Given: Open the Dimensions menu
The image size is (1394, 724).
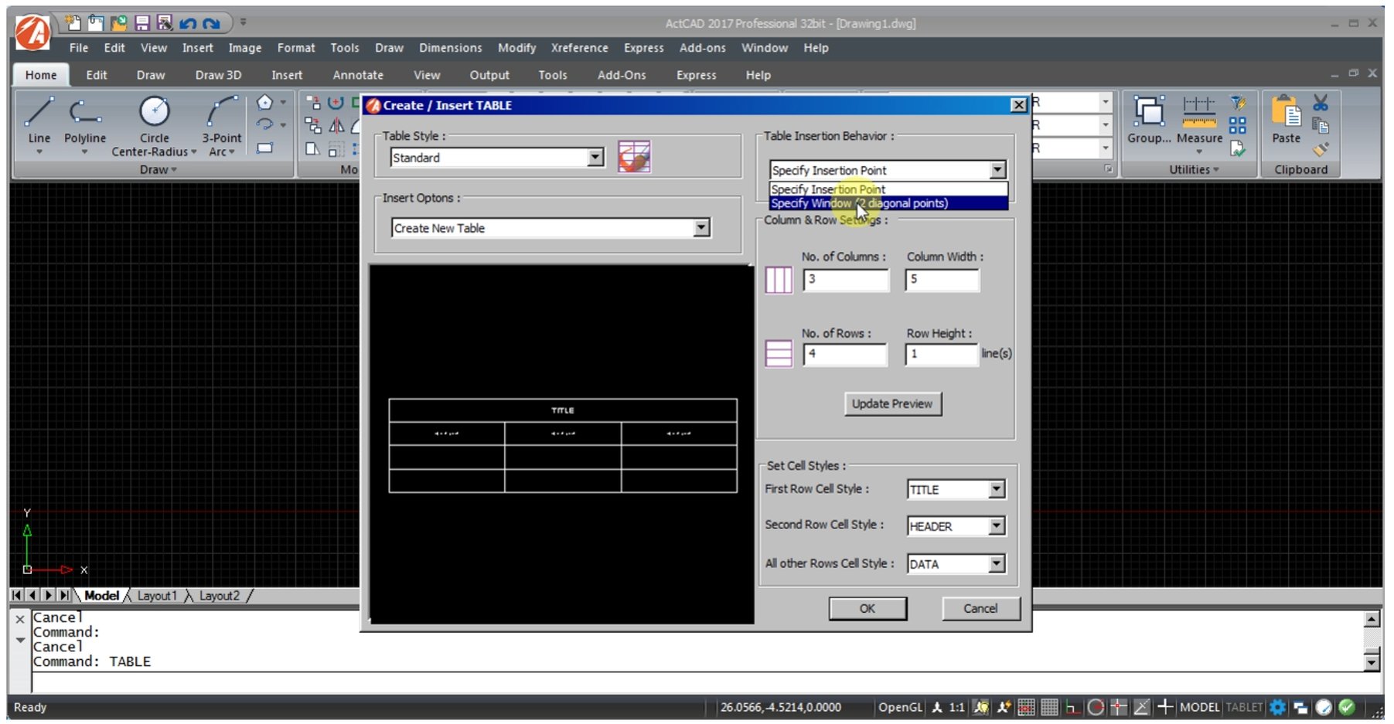Looking at the screenshot, I should 450,48.
